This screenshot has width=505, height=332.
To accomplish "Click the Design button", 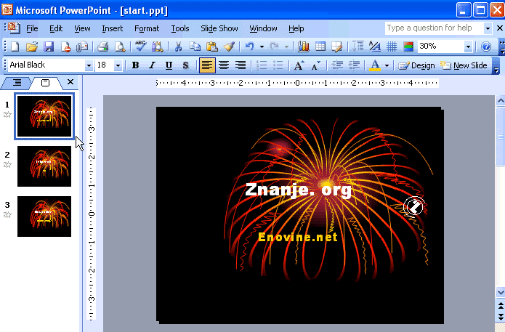I will [417, 65].
